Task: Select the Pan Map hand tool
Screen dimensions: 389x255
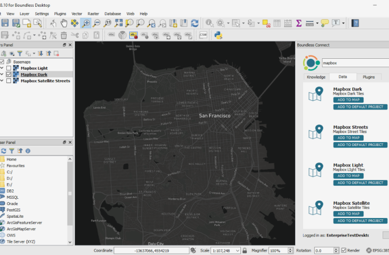Action: click(64, 23)
